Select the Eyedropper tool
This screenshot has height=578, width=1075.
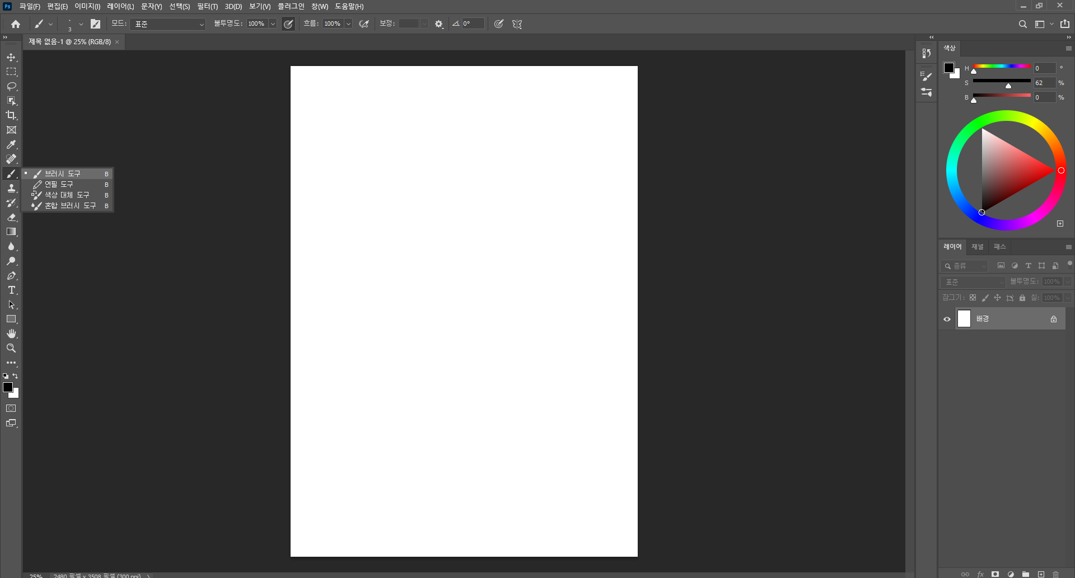click(11, 144)
